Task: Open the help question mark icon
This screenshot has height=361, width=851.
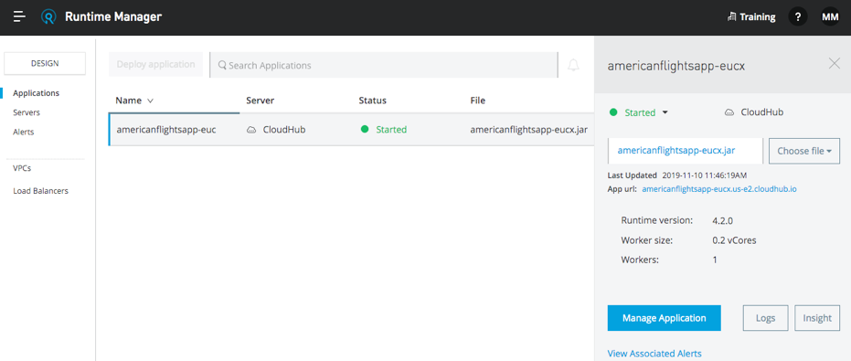Action: coord(797,16)
